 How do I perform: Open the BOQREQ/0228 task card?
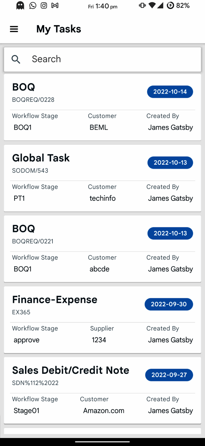(77, 93)
